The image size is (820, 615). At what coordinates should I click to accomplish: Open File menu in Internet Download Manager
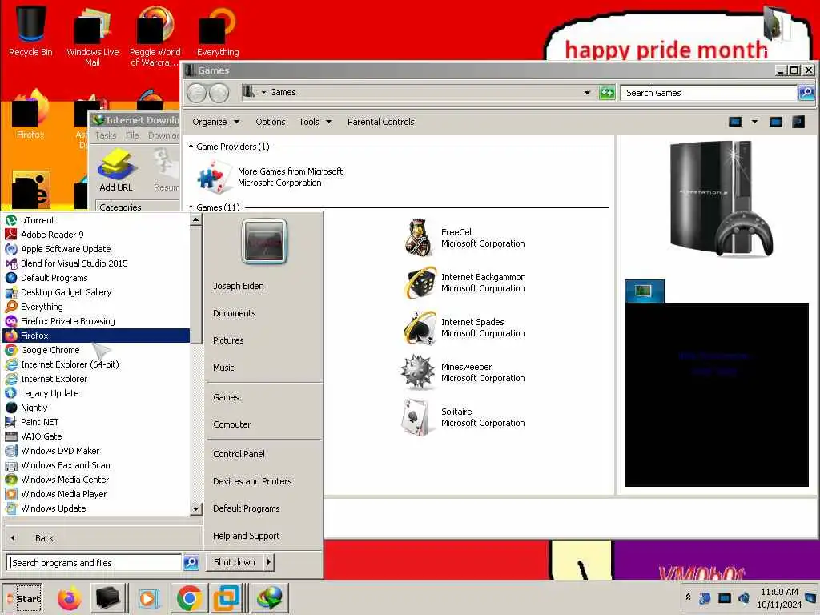pos(132,135)
